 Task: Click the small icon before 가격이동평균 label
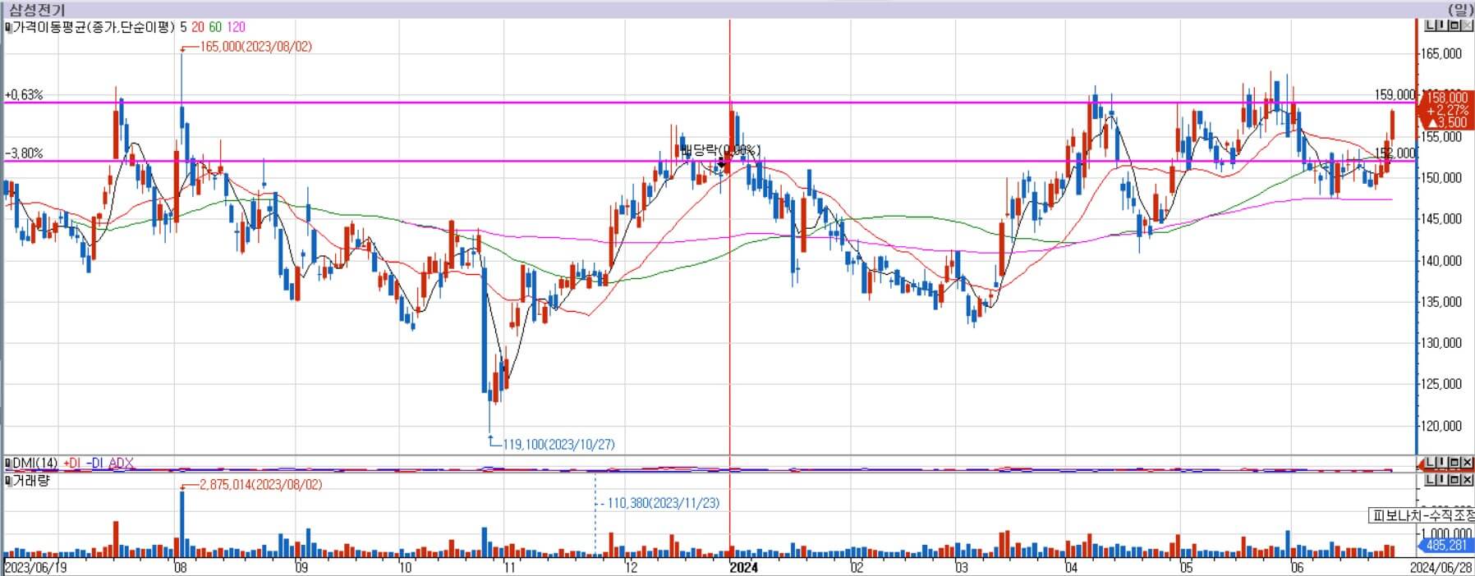pos(8,27)
